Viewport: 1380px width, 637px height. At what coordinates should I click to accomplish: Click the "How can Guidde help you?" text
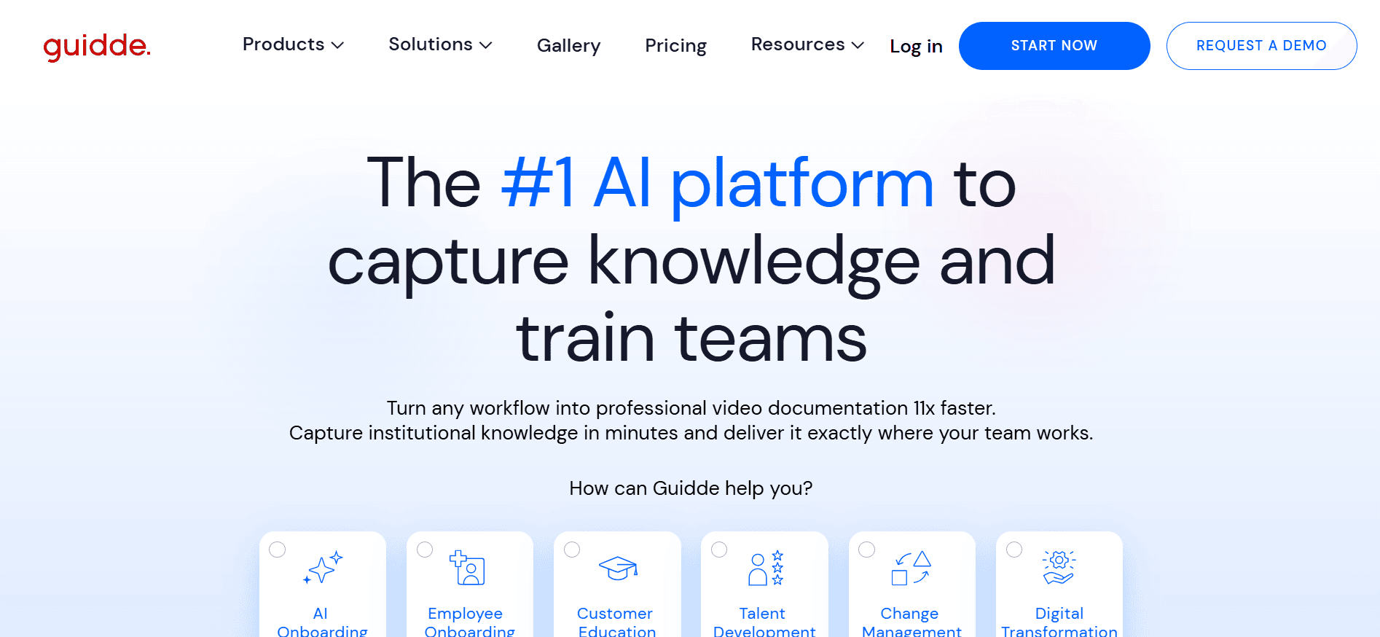tap(691, 488)
